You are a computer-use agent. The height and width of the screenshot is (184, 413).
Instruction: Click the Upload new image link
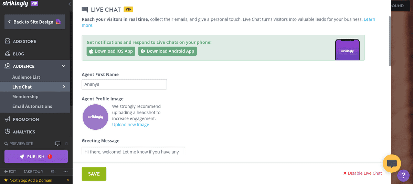click(130, 125)
